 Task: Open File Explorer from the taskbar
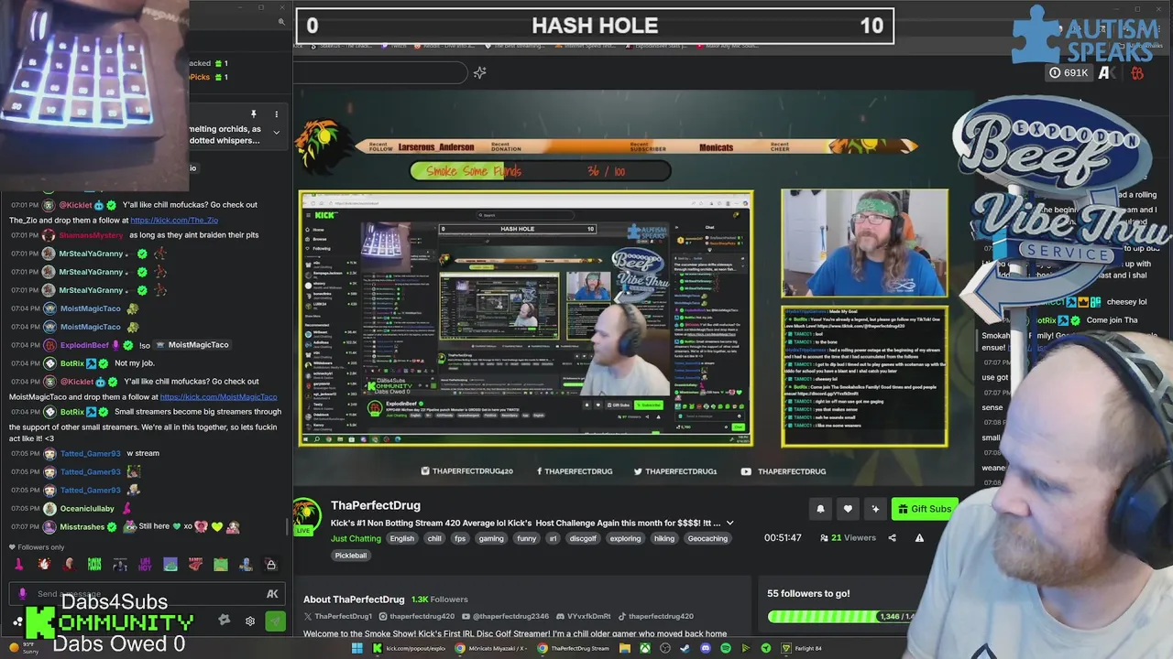coord(625,648)
